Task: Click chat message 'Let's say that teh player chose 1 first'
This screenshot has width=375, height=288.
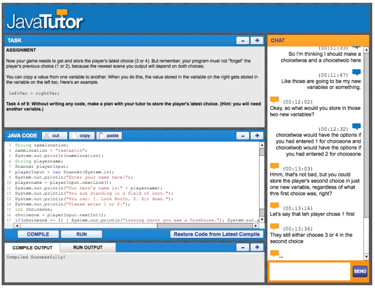Action: pos(312,214)
